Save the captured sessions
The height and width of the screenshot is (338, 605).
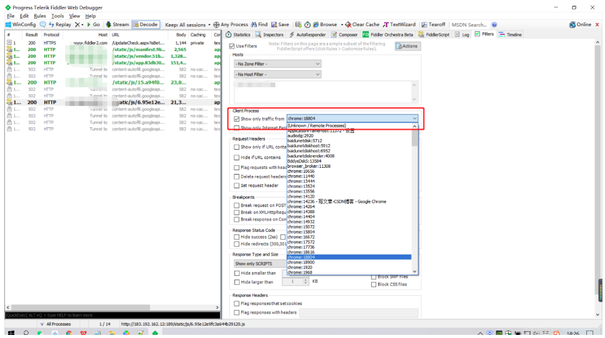(280, 24)
